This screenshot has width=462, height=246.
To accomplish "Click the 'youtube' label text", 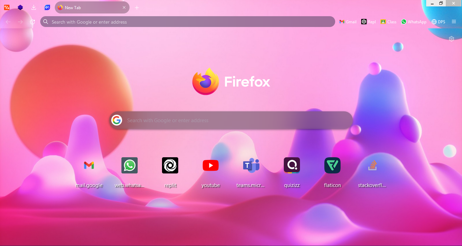I will (x=211, y=185).
